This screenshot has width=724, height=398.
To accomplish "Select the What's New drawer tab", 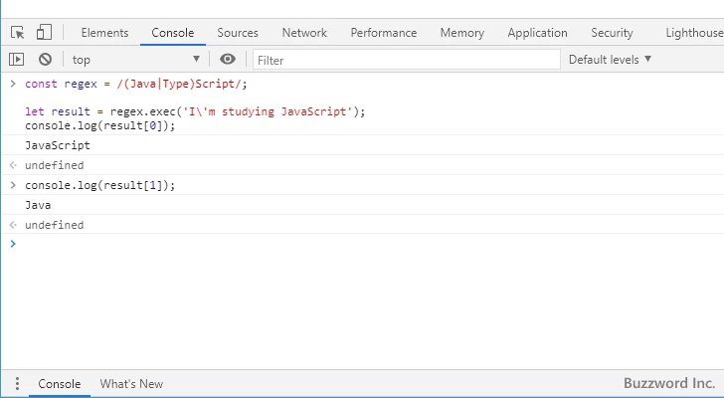I will pos(131,384).
